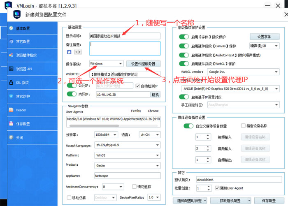Click the Chrome User-Agent link
This screenshot has height=206, width=288.
[153, 111]
